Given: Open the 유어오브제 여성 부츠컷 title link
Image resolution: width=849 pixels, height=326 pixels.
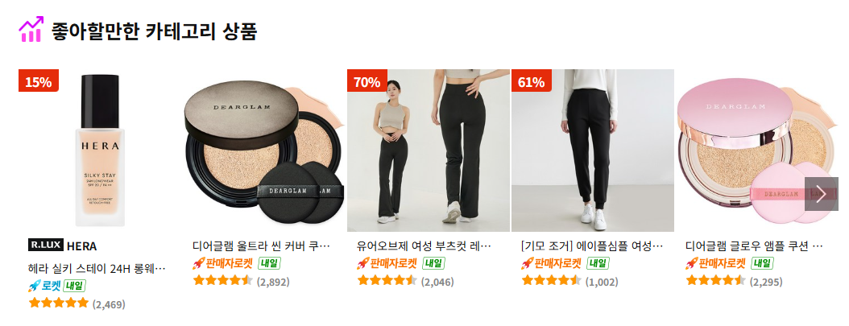Looking at the screenshot, I should click(x=424, y=246).
